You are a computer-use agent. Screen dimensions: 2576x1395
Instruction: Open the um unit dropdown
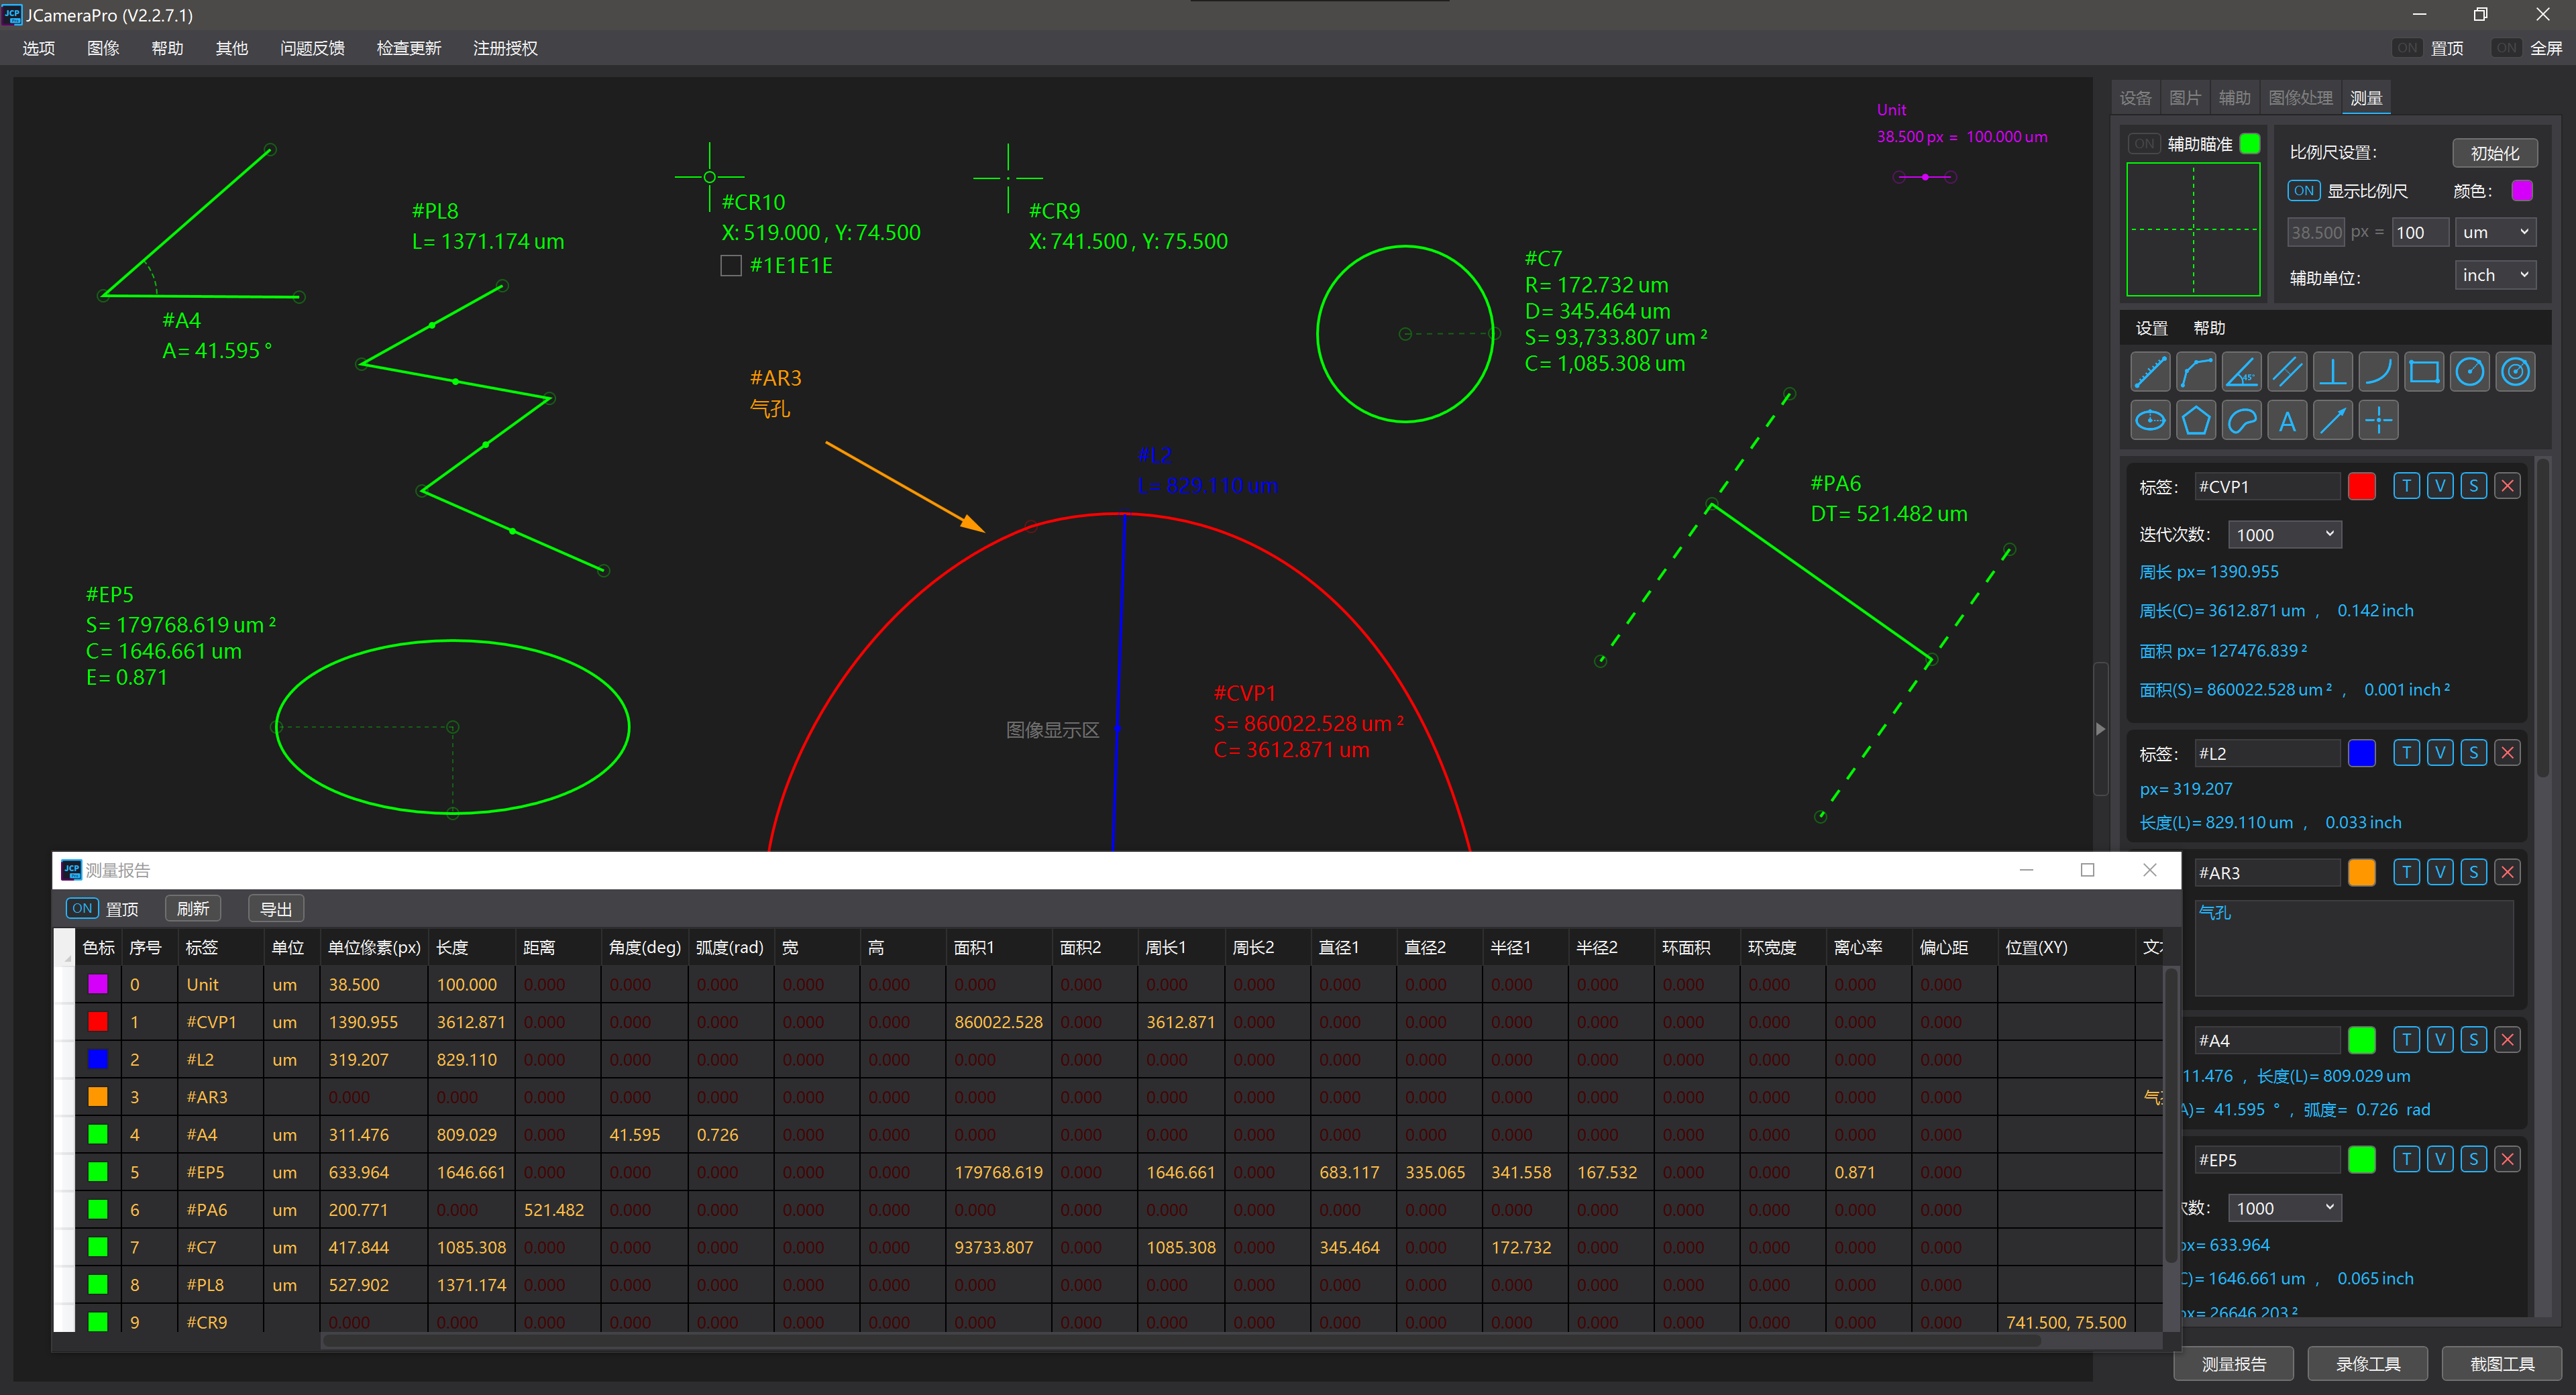pos(2495,232)
